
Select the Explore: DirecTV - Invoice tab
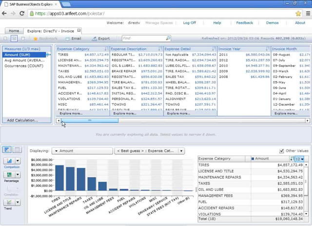[51, 31]
